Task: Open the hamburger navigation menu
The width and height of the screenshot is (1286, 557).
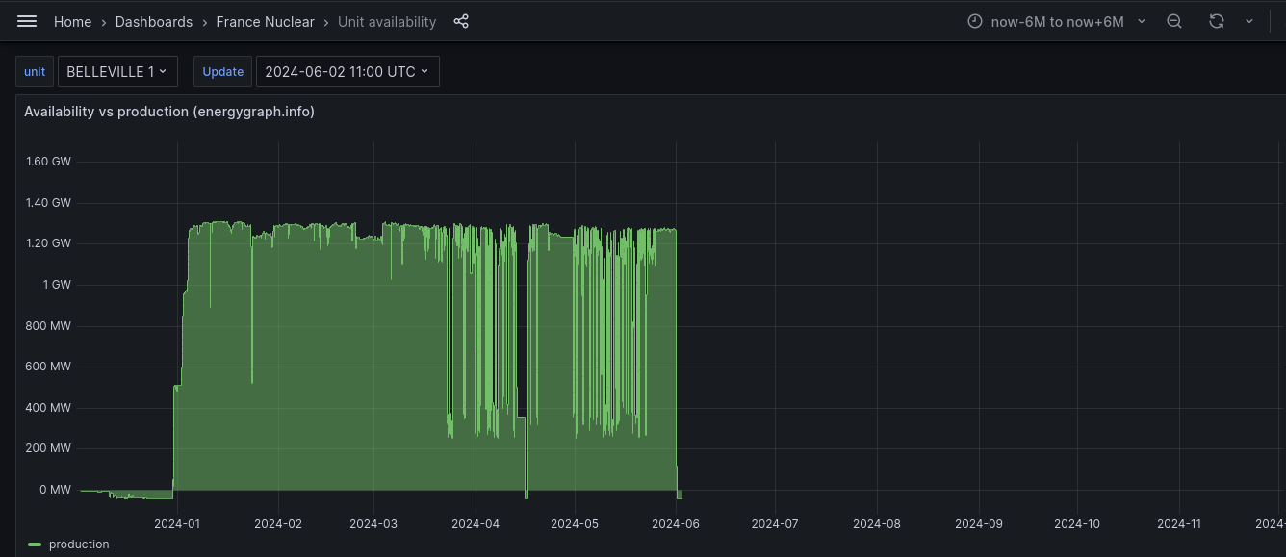Action: (x=27, y=21)
